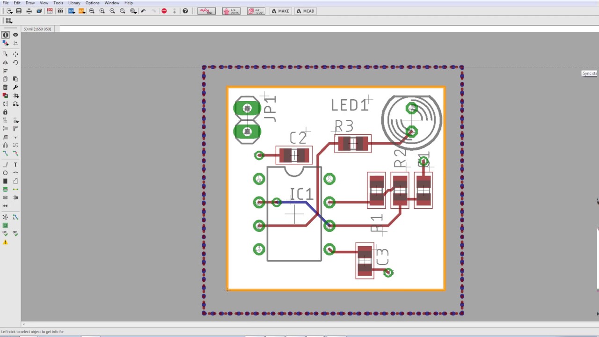Select the Move tool

coord(15,54)
